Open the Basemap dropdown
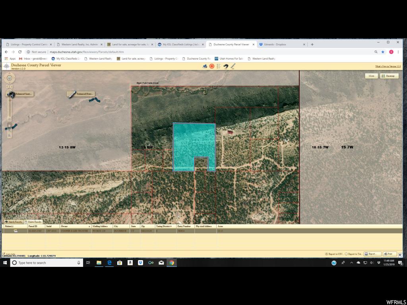 [x=389, y=76]
